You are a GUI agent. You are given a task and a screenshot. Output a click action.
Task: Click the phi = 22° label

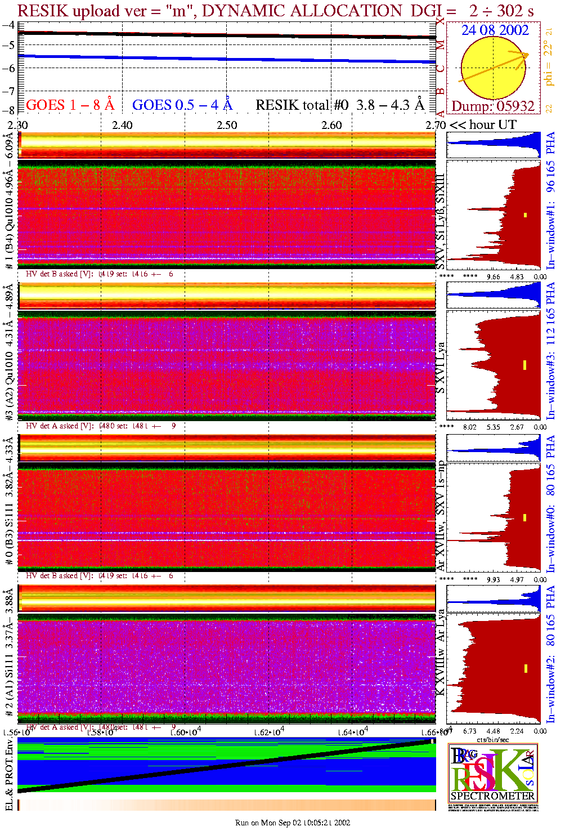549,65
